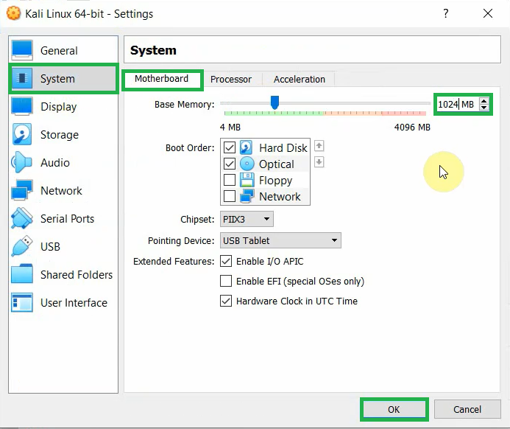Open the Pointing Device USB Tablet dropdown
This screenshot has height=429, width=510.
point(280,240)
